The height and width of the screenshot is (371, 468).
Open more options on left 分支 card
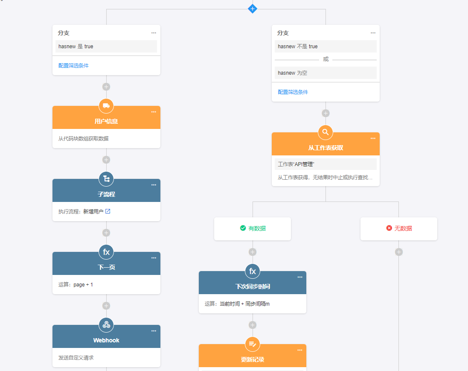coord(154,33)
